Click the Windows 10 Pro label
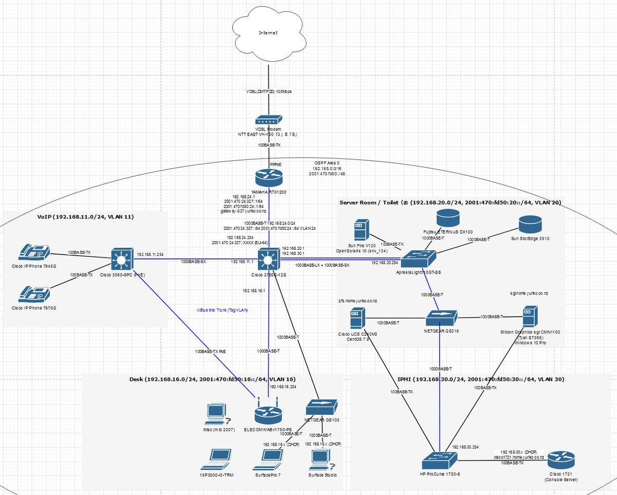Screen dimensions: 617x495 tap(531, 343)
